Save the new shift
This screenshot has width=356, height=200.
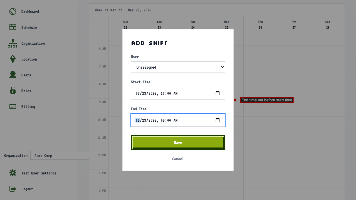point(178,142)
